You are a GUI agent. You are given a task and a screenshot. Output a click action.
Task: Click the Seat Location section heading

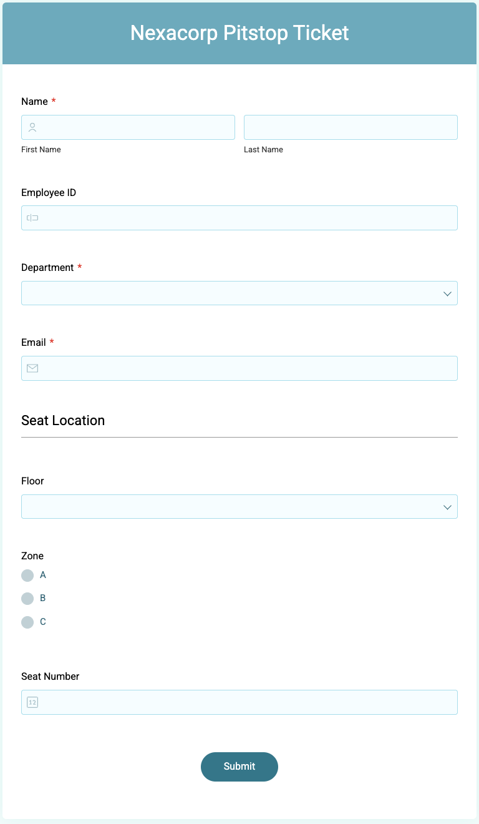[x=63, y=421]
